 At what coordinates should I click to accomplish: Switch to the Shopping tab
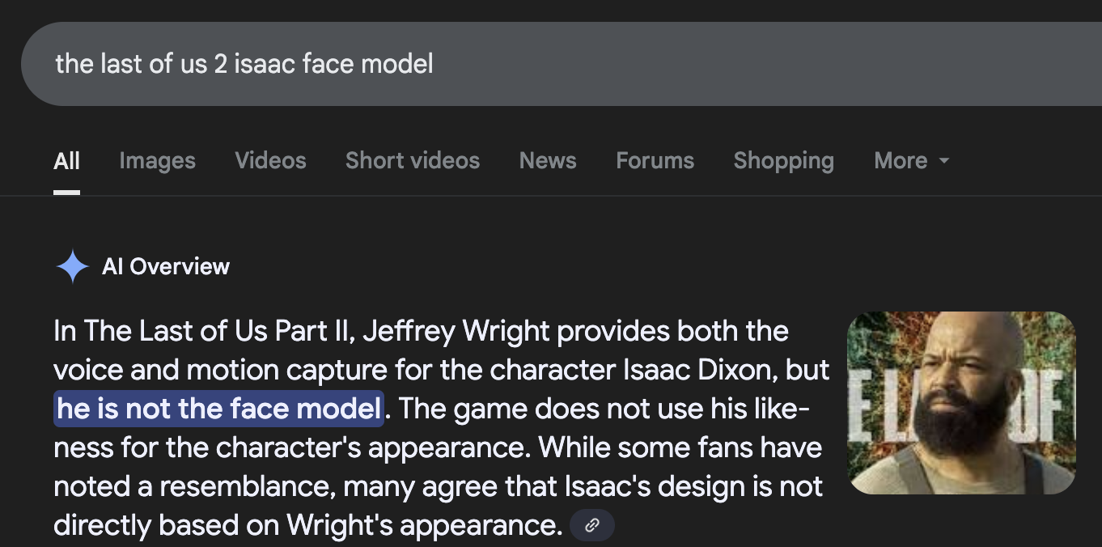click(x=783, y=161)
